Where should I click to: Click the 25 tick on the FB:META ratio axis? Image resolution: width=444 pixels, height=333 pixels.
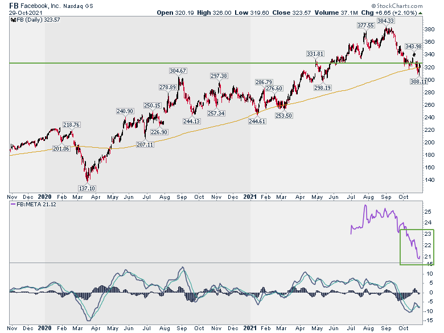pyautogui.click(x=428, y=212)
